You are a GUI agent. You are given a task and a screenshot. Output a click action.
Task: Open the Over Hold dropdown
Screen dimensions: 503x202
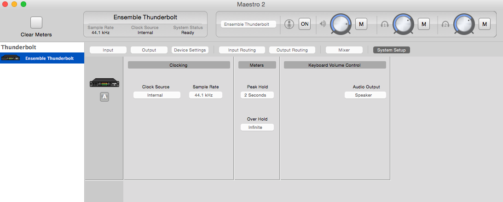tap(257, 127)
